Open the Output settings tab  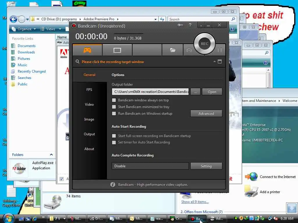pos(89,134)
